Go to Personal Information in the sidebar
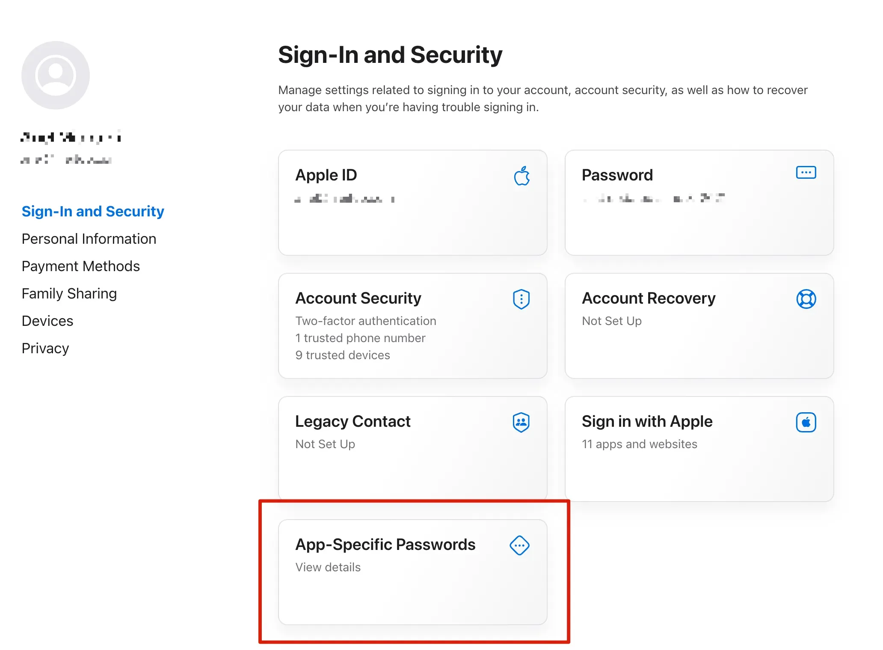Image resolution: width=883 pixels, height=650 pixels. point(89,239)
